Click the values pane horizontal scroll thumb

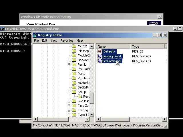tap(115, 119)
